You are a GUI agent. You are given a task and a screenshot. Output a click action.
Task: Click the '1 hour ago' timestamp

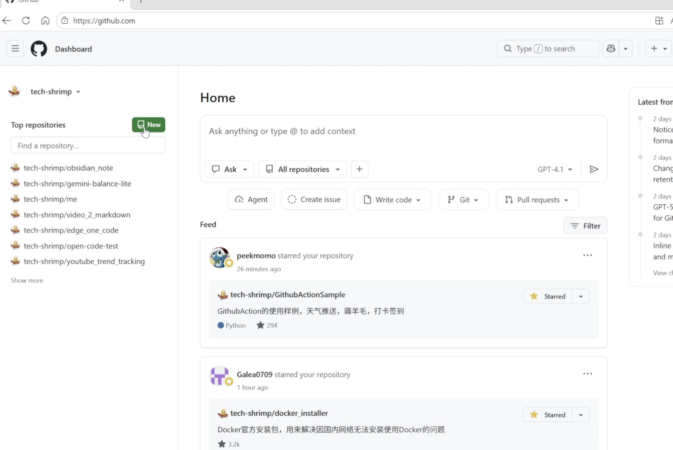pos(252,388)
